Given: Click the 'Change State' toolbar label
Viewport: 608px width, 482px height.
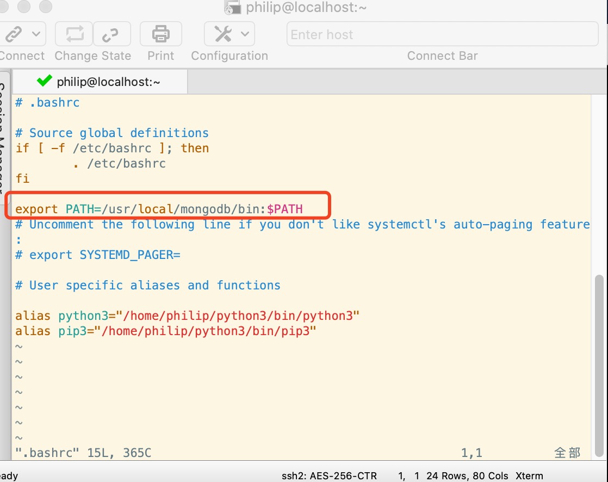Looking at the screenshot, I should (92, 56).
